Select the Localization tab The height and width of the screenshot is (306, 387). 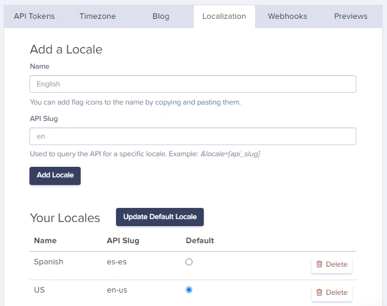tap(224, 16)
